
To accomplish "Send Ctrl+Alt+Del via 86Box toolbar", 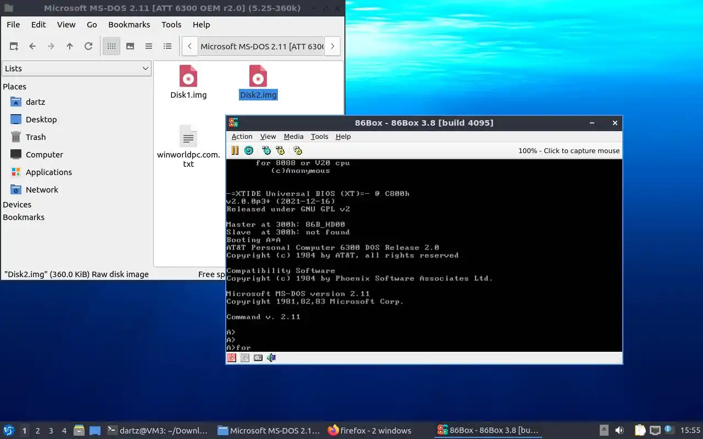I will point(267,150).
